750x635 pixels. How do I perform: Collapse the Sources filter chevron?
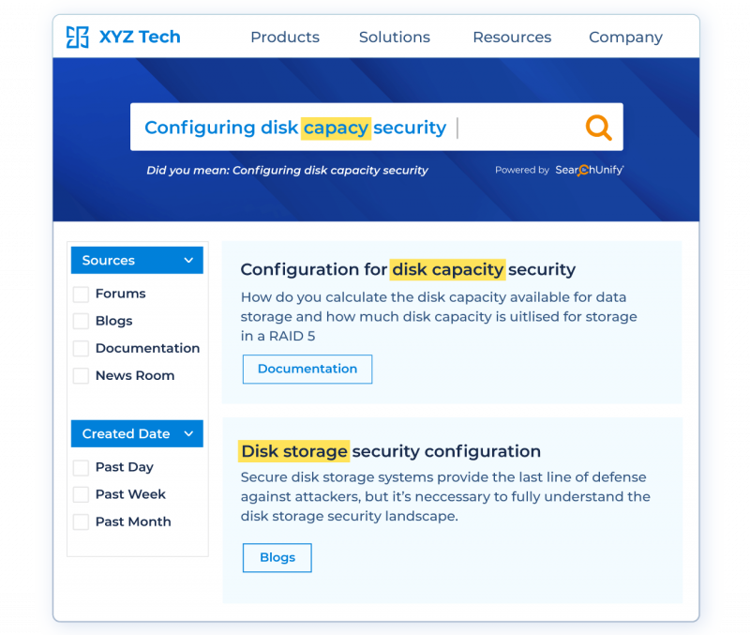188,261
